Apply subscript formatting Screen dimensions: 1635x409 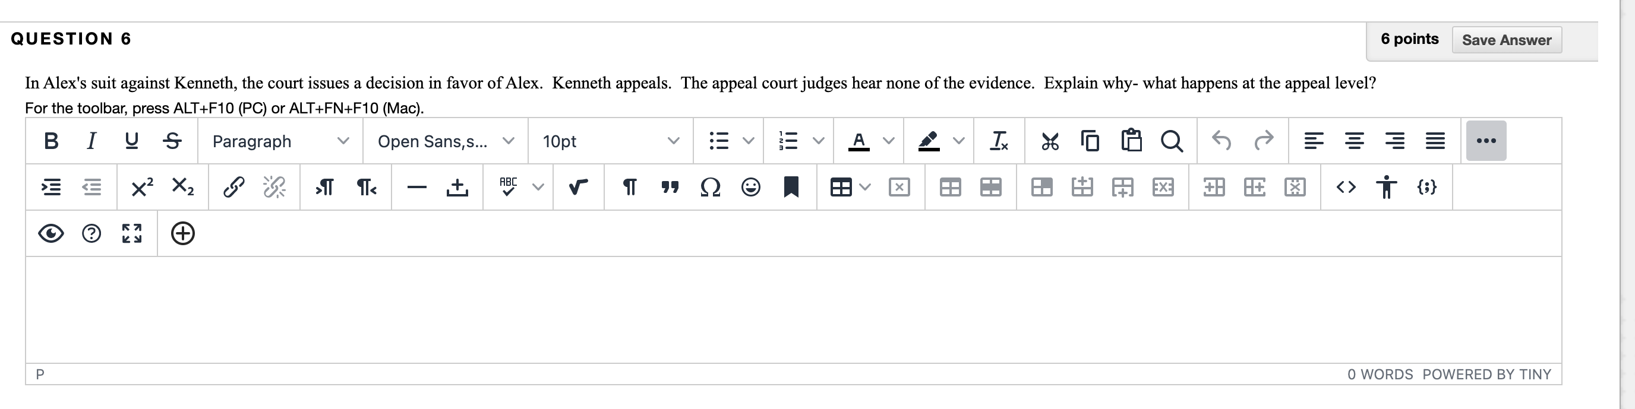pos(183,187)
